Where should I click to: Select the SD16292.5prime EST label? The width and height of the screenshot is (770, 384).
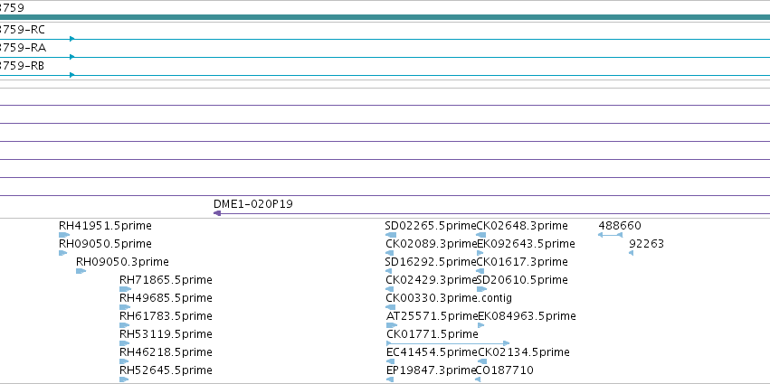point(431,261)
